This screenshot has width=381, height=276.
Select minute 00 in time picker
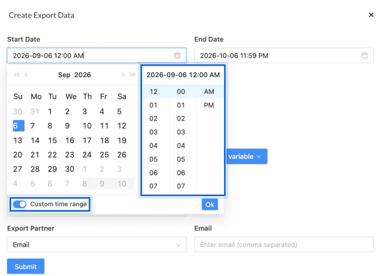181,92
